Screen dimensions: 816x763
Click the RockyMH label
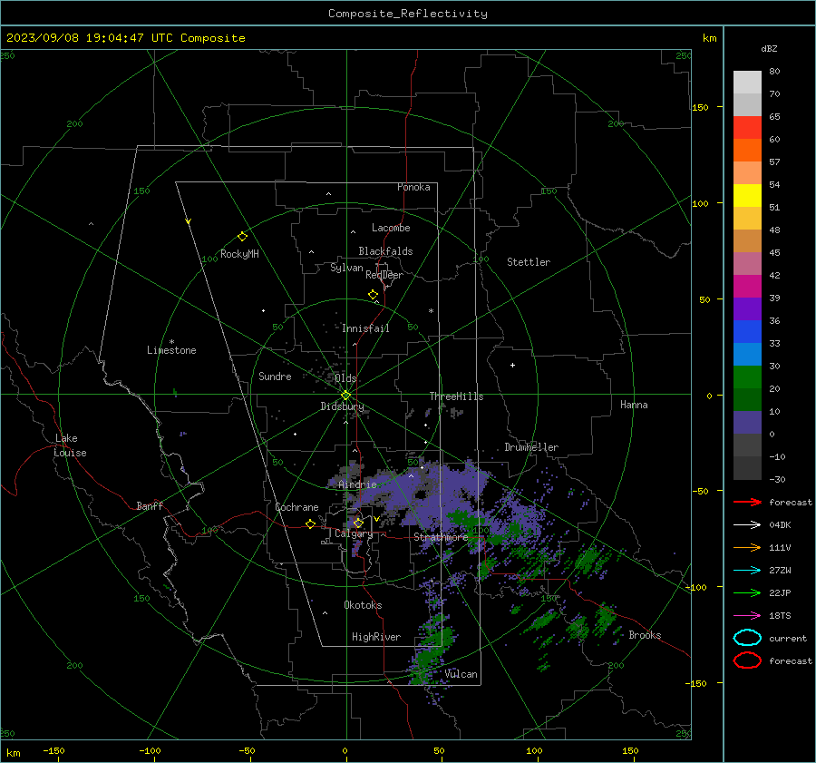point(239,254)
